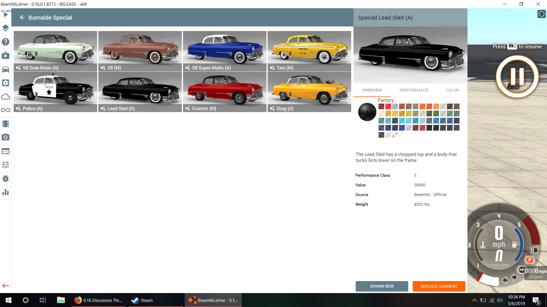Open File Explorer from the taskbar

coord(61,300)
